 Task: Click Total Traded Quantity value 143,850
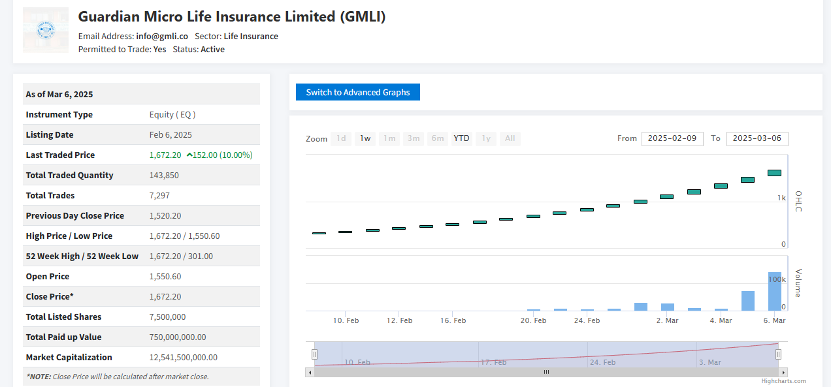tap(164, 175)
